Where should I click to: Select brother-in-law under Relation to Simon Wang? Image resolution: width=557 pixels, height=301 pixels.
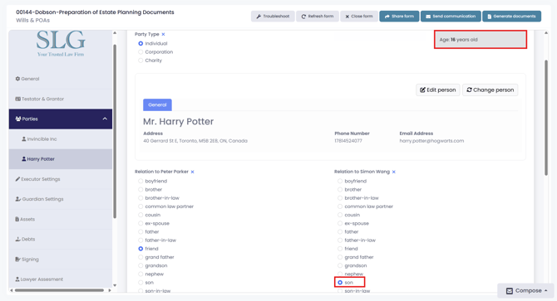(340, 198)
